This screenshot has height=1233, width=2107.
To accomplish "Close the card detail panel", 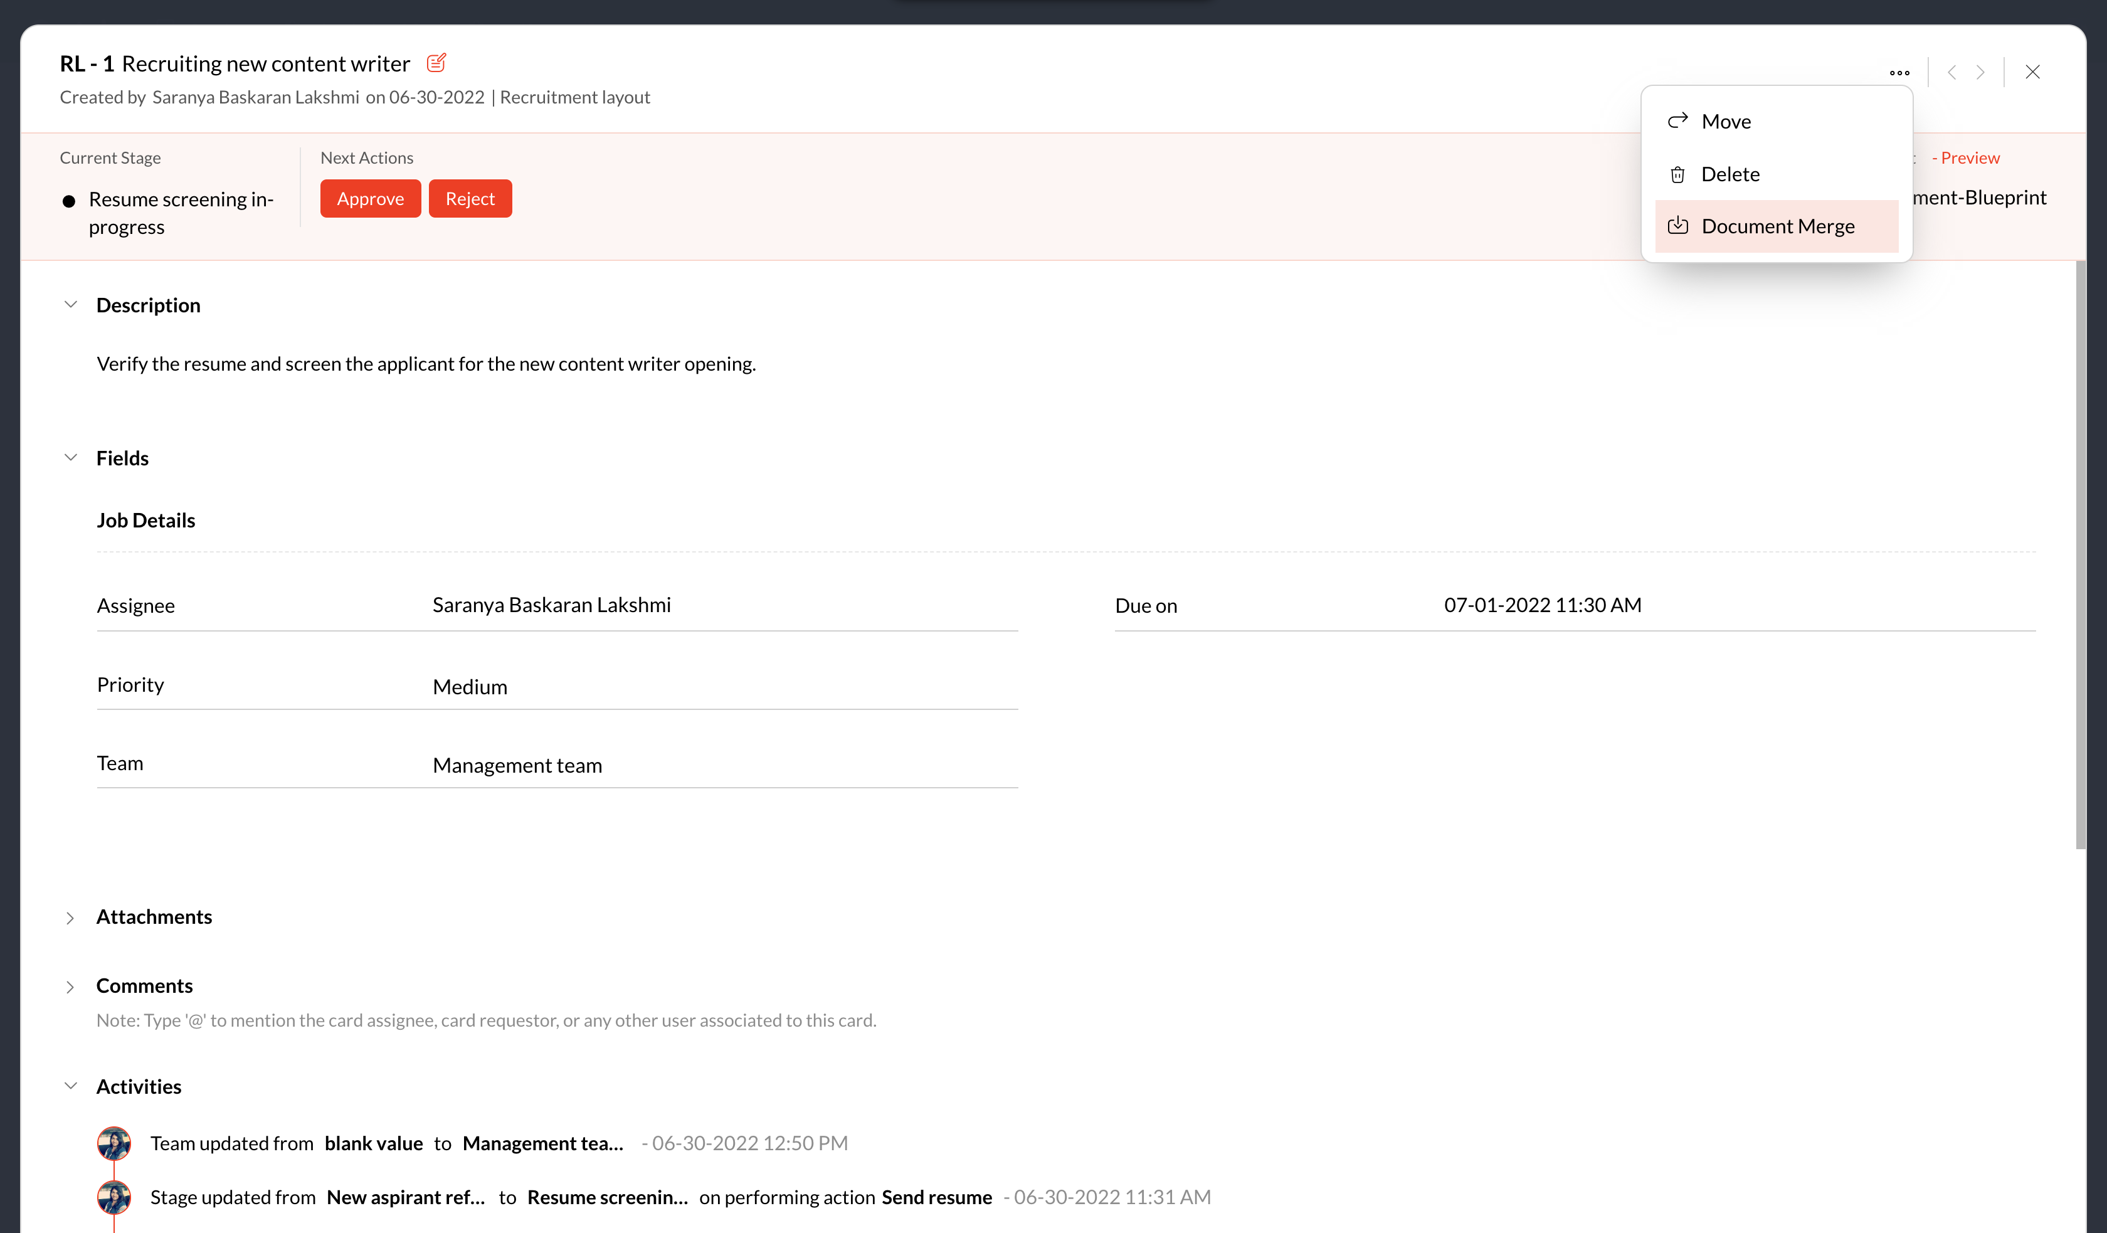I will click(x=2032, y=72).
